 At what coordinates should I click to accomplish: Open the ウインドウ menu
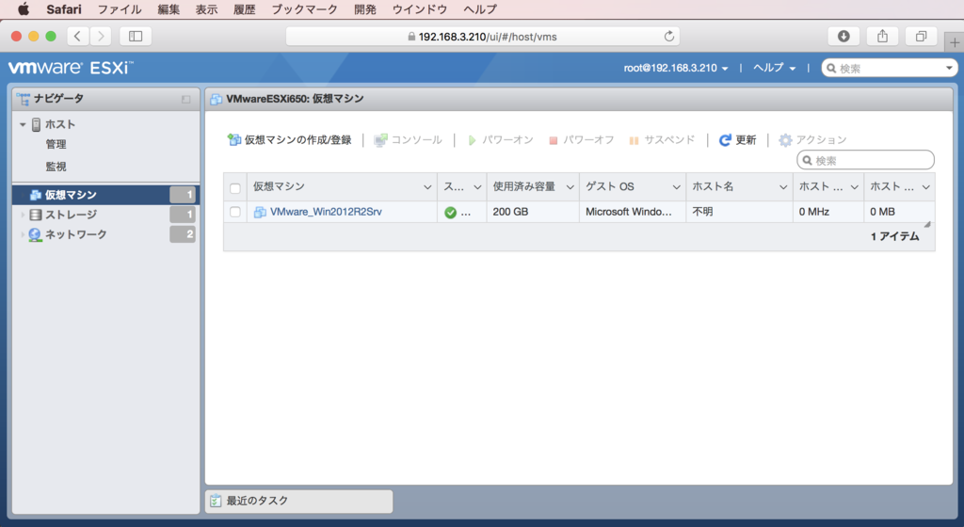tap(420, 9)
